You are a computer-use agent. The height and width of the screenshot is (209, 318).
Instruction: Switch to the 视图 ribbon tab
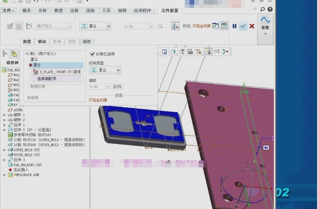(122, 11)
